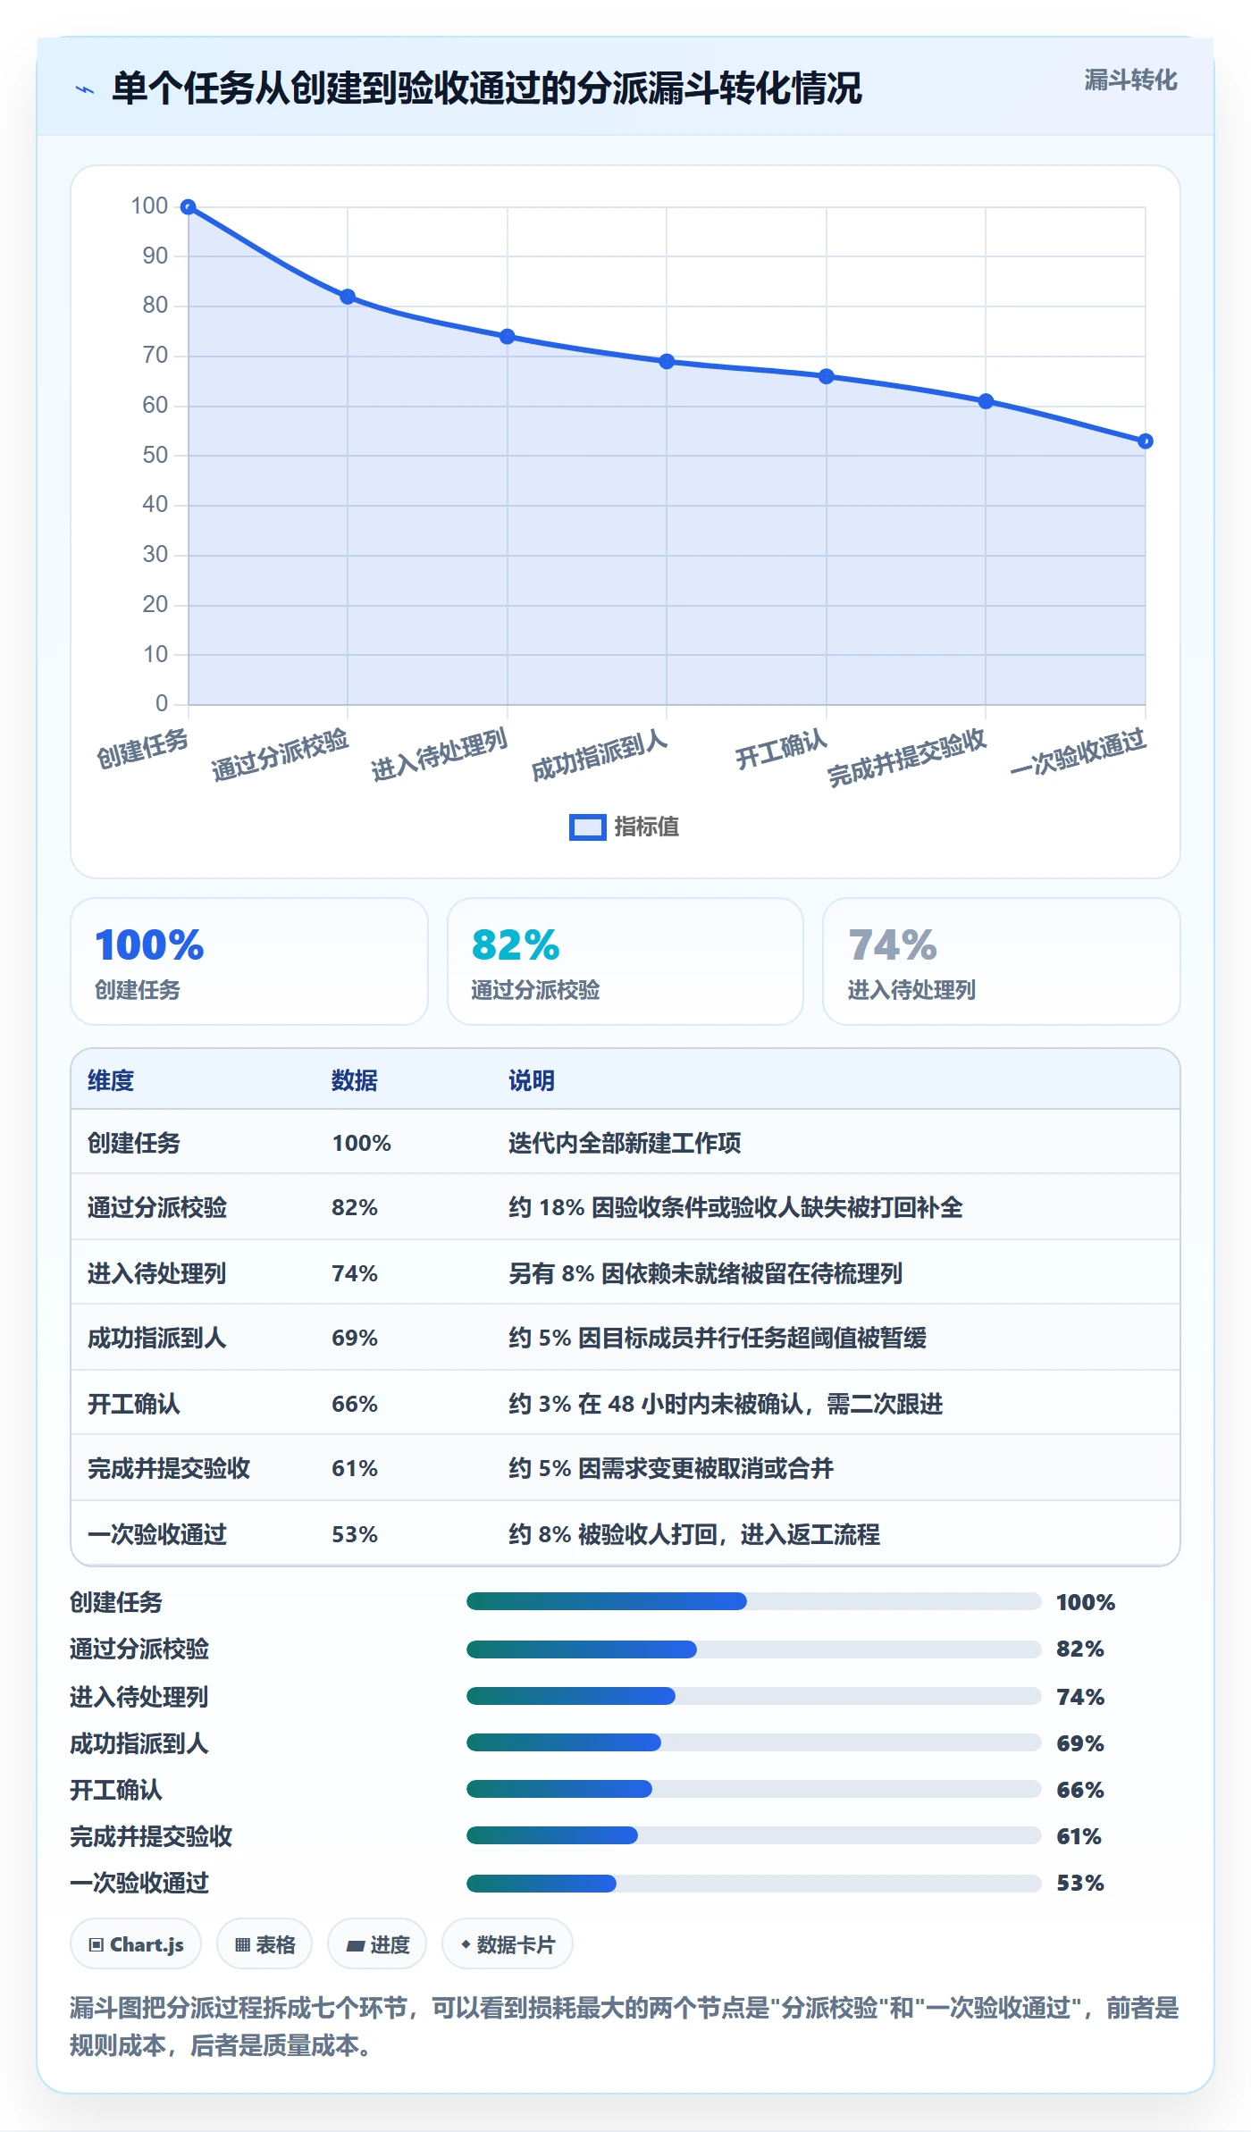Click table cell 迭代内全部新建工作项

click(x=625, y=1143)
